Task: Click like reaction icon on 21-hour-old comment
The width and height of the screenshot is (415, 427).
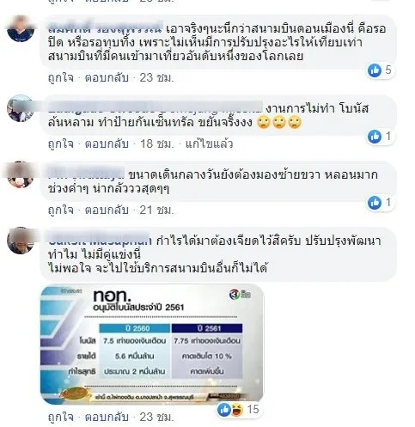Action: click(x=375, y=203)
